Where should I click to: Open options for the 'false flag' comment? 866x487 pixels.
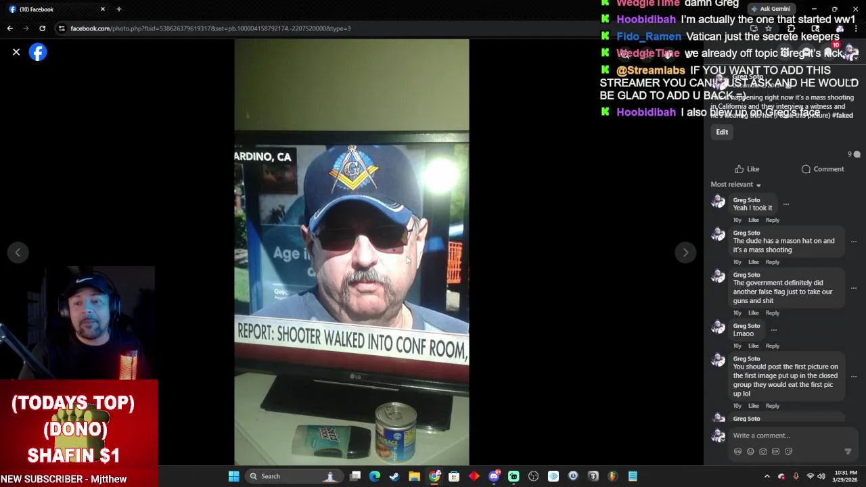(x=853, y=288)
